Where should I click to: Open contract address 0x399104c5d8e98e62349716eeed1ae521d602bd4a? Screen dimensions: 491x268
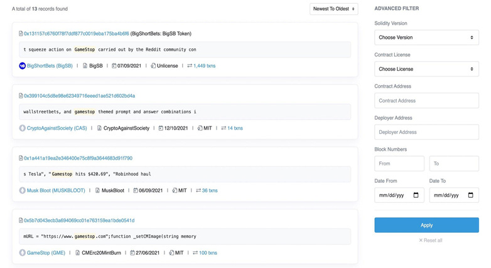coord(79,96)
